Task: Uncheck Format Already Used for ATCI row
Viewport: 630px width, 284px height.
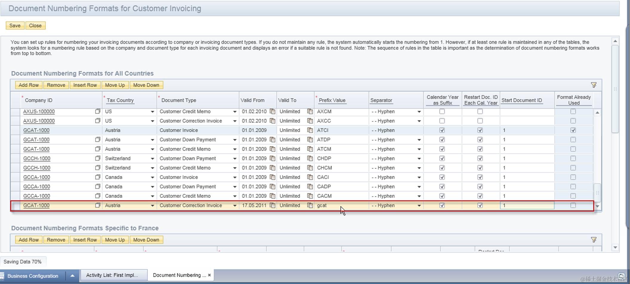Action: (573, 130)
